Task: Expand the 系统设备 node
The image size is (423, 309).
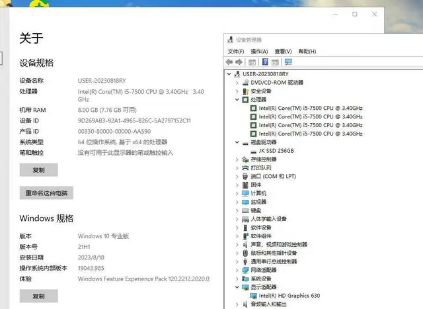Action: tap(237, 279)
